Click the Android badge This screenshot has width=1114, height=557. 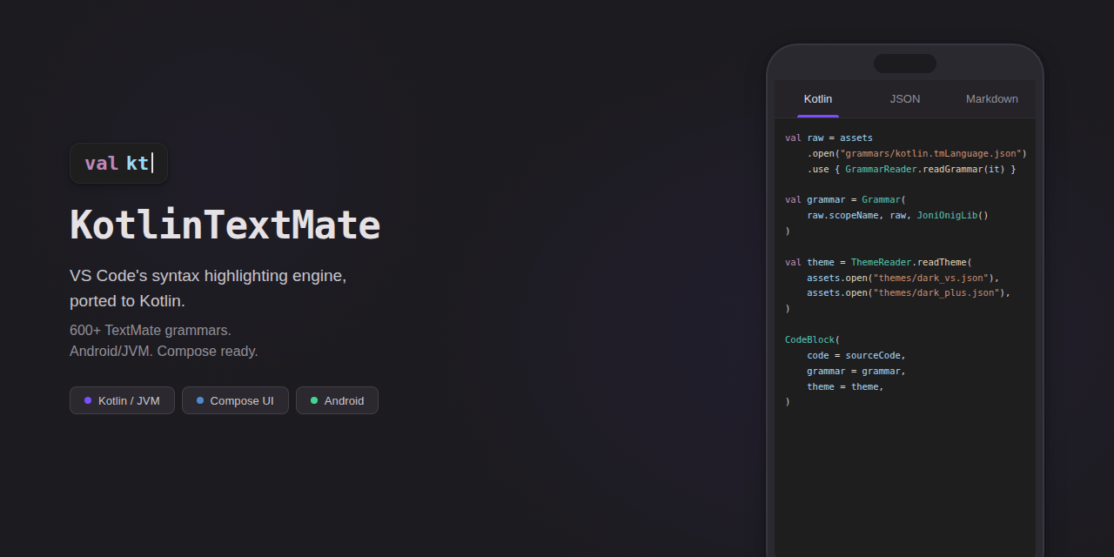click(x=337, y=400)
